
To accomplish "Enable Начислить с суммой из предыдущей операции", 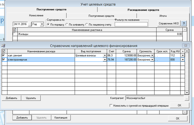I will point(111,106).
